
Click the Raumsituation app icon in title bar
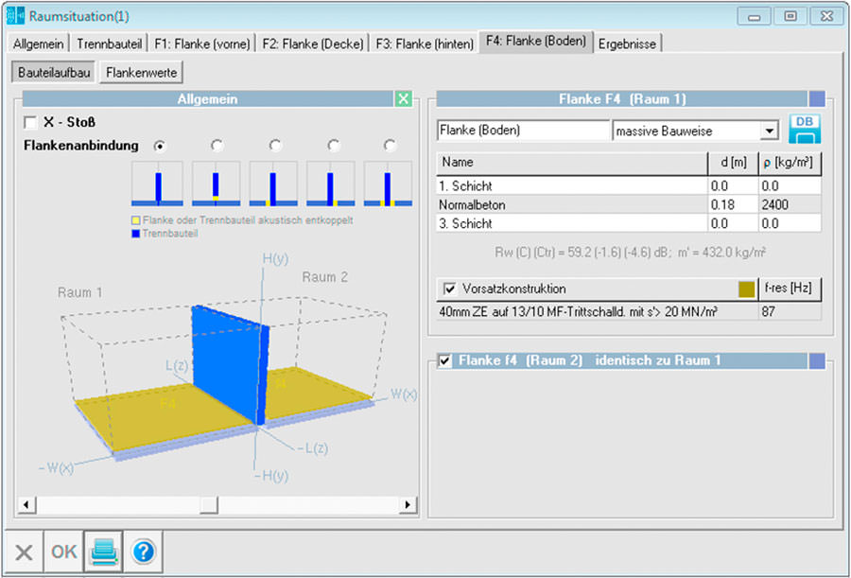15,16
